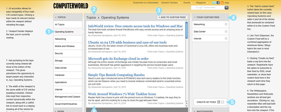Click viewport scrollbar up arrow
This screenshot has width=281, height=112.
tap(187, 103)
